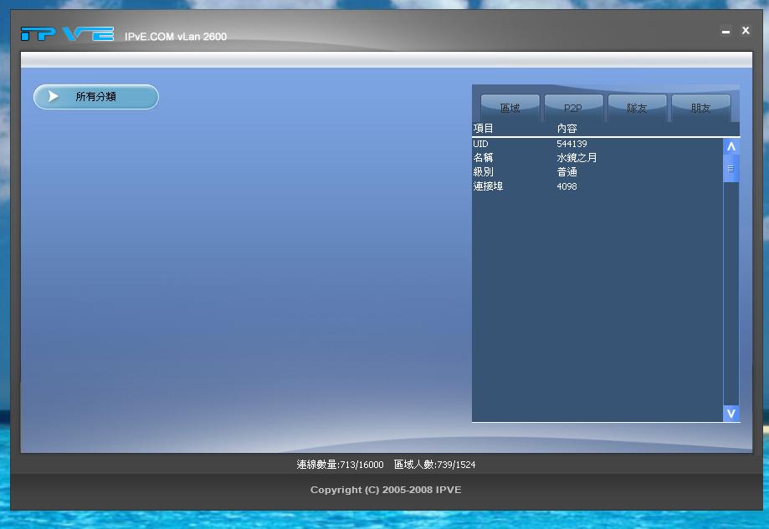This screenshot has height=529, width=769.
Task: Close the IPVE window
Action: click(x=746, y=30)
